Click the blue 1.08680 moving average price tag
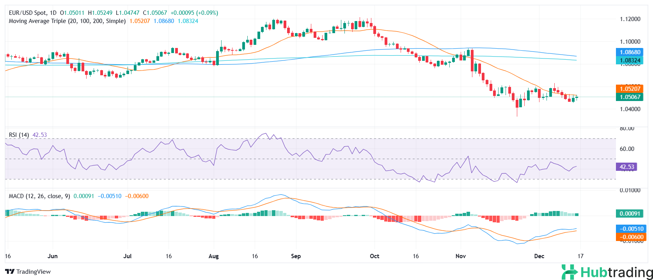Screen dimensions: 653x280 (x=629, y=52)
